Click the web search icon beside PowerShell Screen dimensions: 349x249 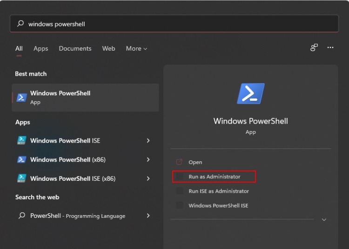21,216
